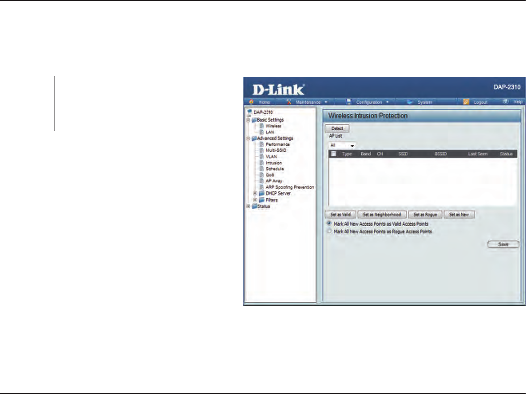The image size is (526, 394).
Task: Click the BSSID column header
Action: tap(441, 154)
